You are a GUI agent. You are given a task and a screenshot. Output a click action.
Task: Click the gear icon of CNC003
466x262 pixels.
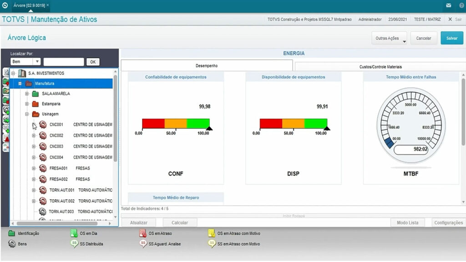43,146
